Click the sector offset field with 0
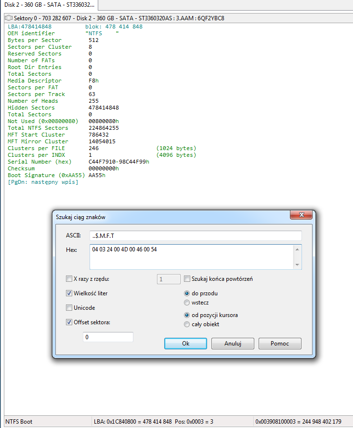This screenshot has width=353, height=428. (x=108, y=337)
